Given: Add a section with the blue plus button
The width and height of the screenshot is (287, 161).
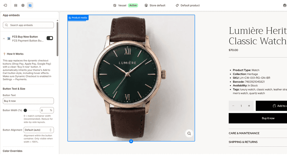Looking at the screenshot, I should coord(131,141).
